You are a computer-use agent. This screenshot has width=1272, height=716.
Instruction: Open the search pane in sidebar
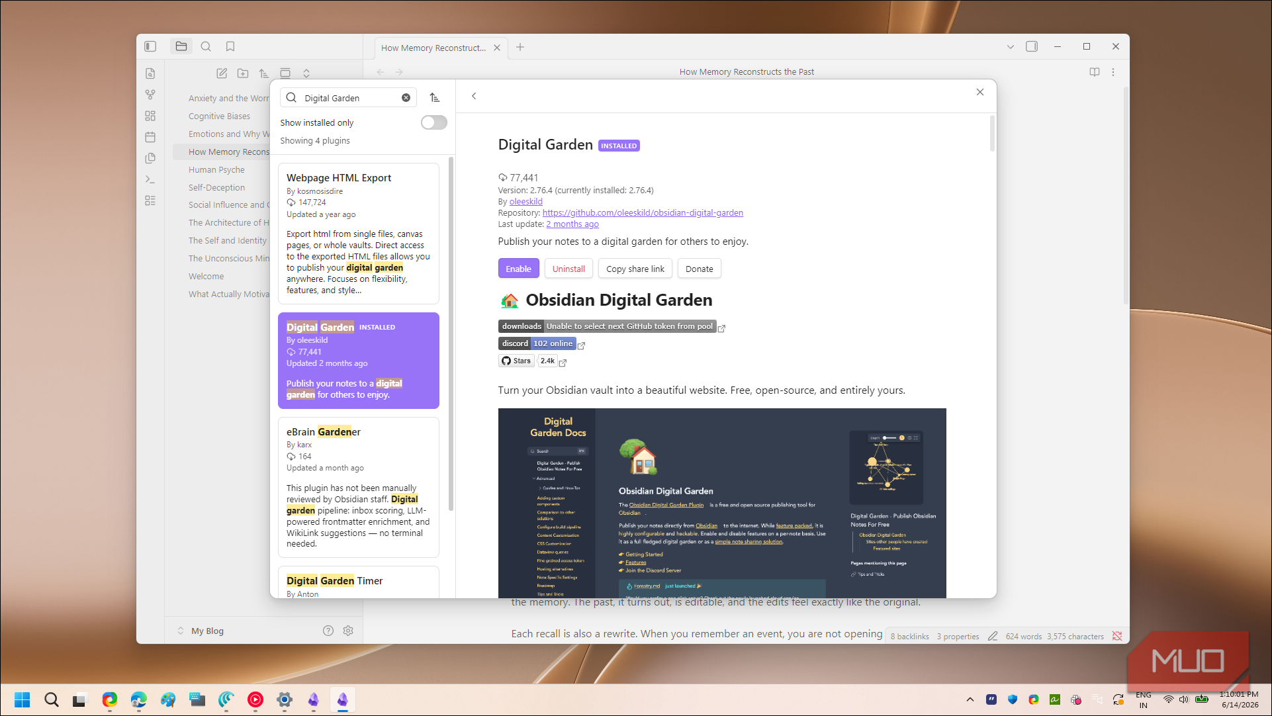pyautogui.click(x=206, y=46)
